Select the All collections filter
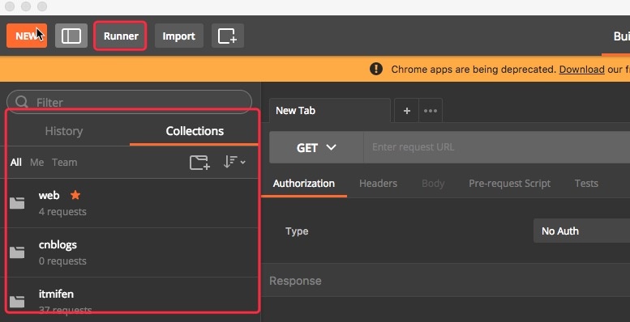 click(x=16, y=163)
